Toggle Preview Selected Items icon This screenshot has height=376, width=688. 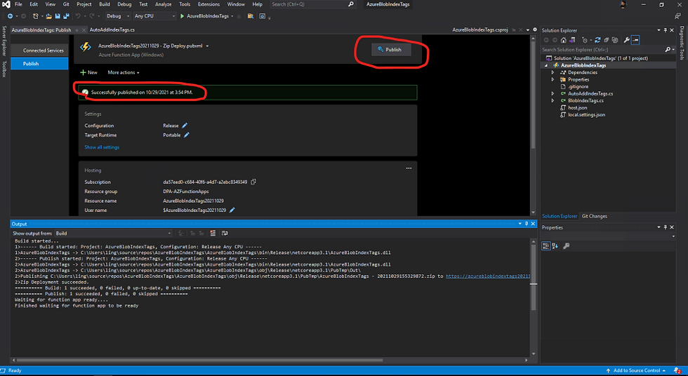(x=635, y=40)
